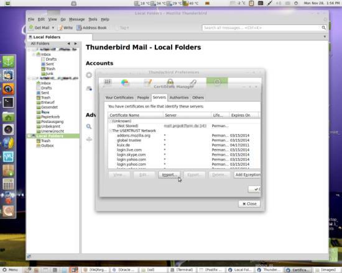Open the Tools menu
342x273 pixels.
pos(93,19)
